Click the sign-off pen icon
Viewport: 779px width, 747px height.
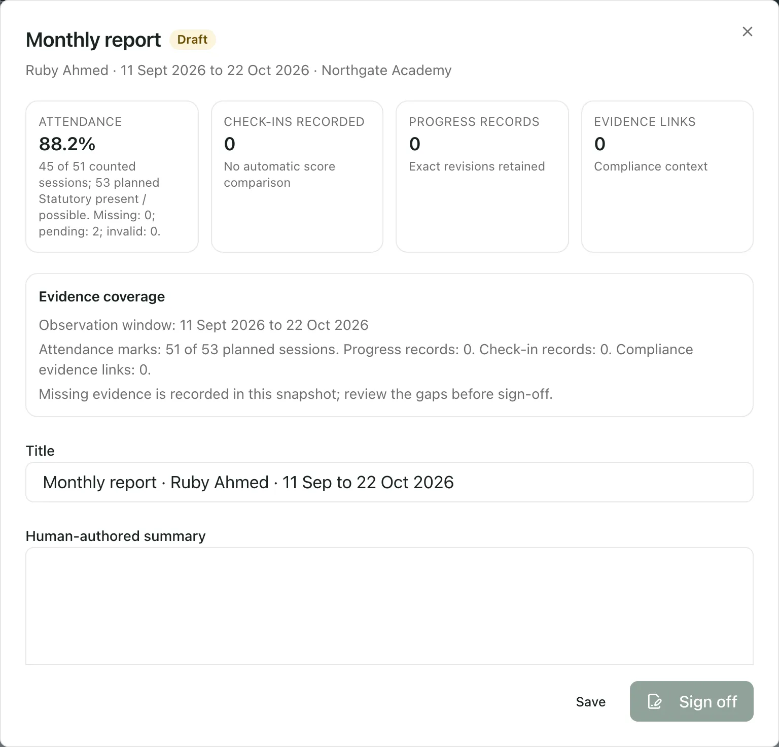point(655,701)
